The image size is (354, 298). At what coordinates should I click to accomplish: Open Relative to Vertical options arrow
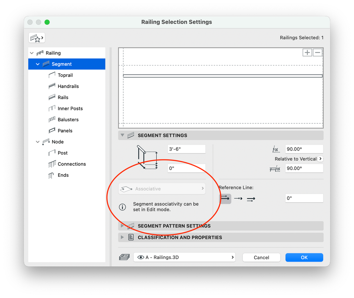(x=320, y=159)
